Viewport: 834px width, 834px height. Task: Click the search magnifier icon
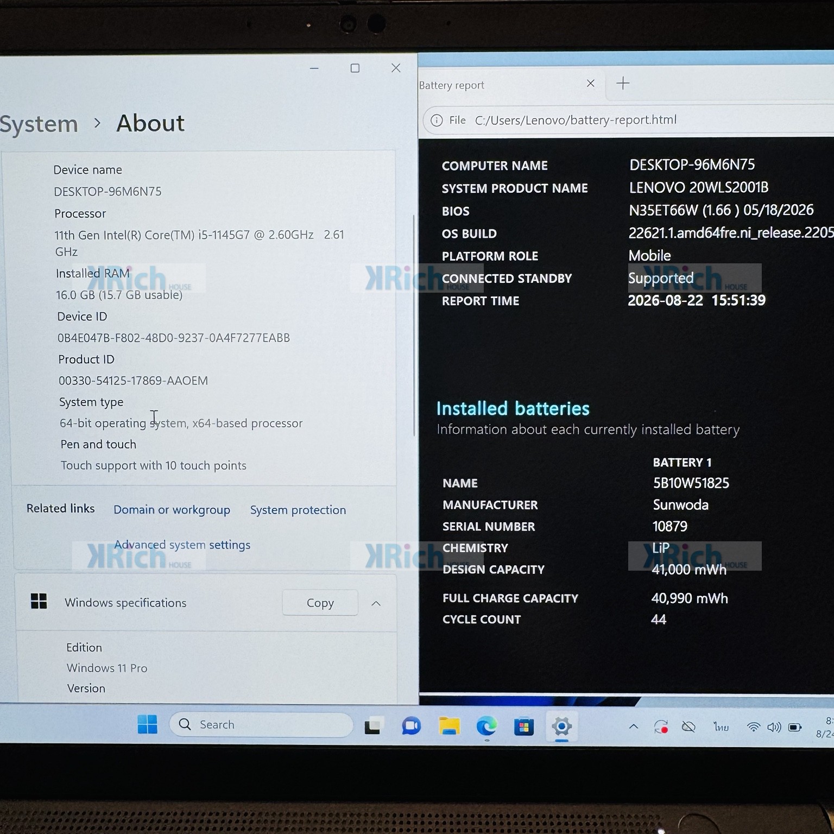185,724
